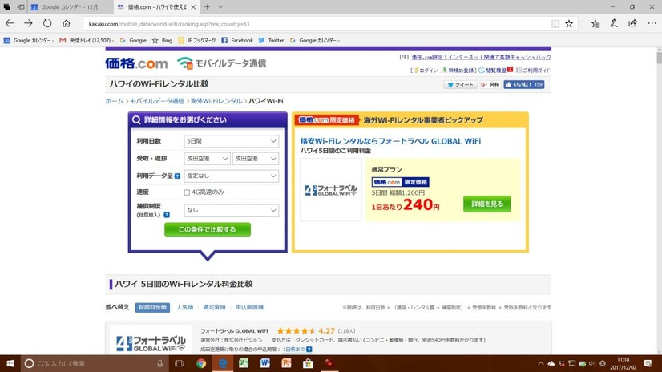
Task: Click the ログイン link
Action: (x=426, y=70)
